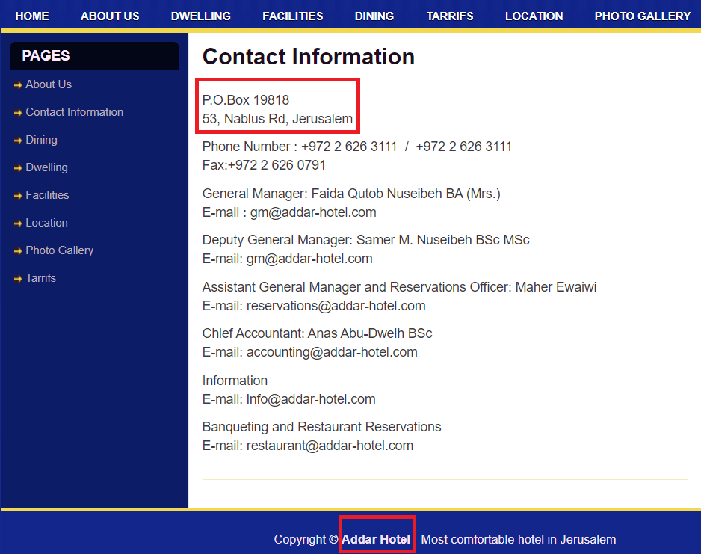
Task: Open the Tarrifs sidebar page link
Action: click(41, 278)
